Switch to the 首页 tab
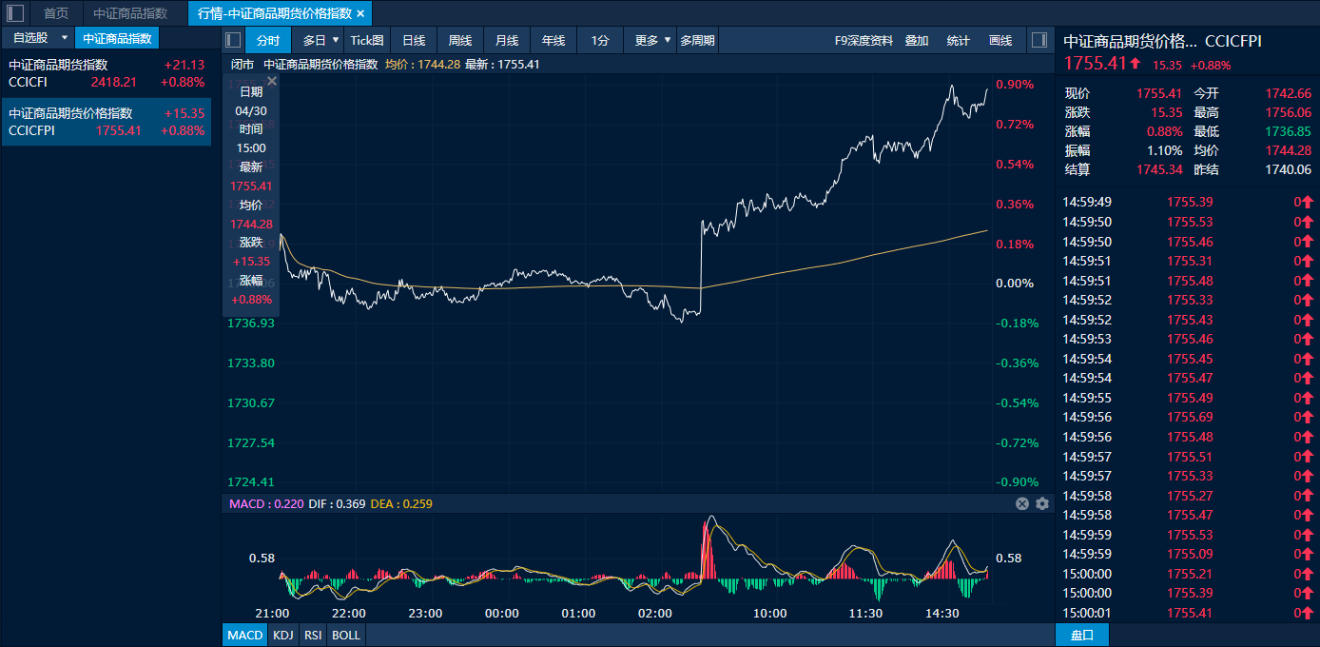This screenshot has height=647, width=1320. coord(56,13)
